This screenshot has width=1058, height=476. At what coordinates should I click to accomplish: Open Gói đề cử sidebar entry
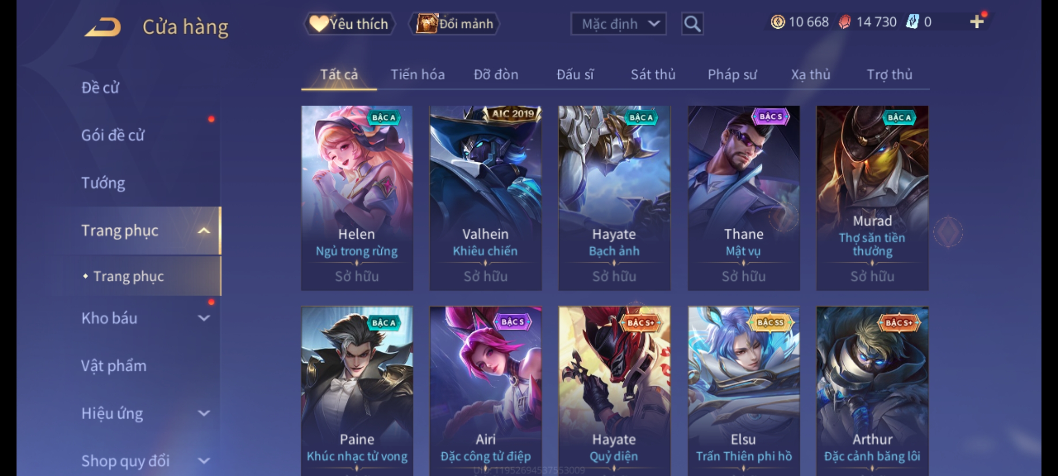click(x=113, y=135)
